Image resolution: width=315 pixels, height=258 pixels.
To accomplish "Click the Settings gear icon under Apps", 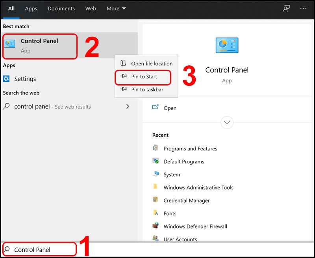I will (x=7, y=79).
